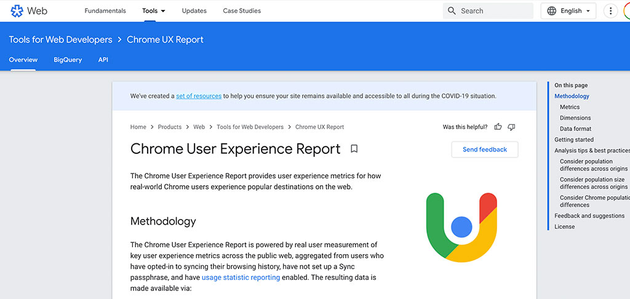Viewport: 630px width, 299px height.
Task: Click the Send feedback button
Action: tap(485, 149)
